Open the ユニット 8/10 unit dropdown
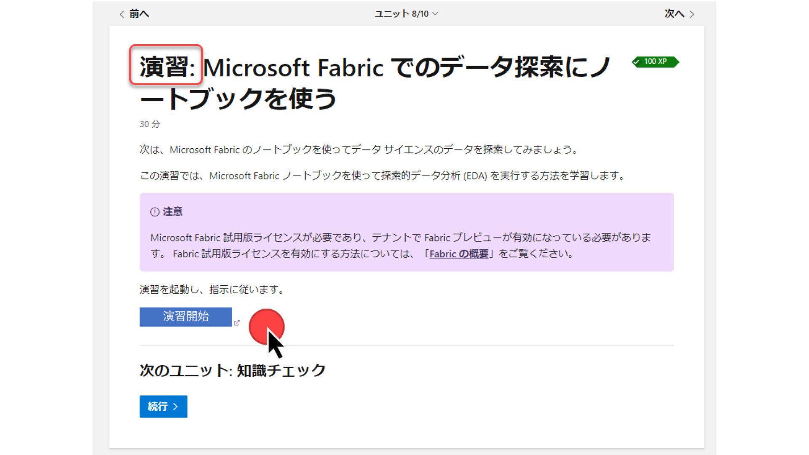Image resolution: width=809 pixels, height=455 pixels. 406,14
